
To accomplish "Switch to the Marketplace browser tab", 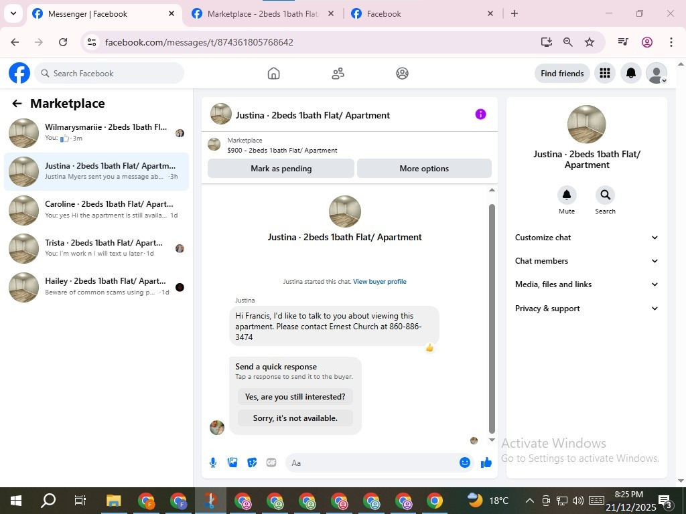I will pos(263,13).
